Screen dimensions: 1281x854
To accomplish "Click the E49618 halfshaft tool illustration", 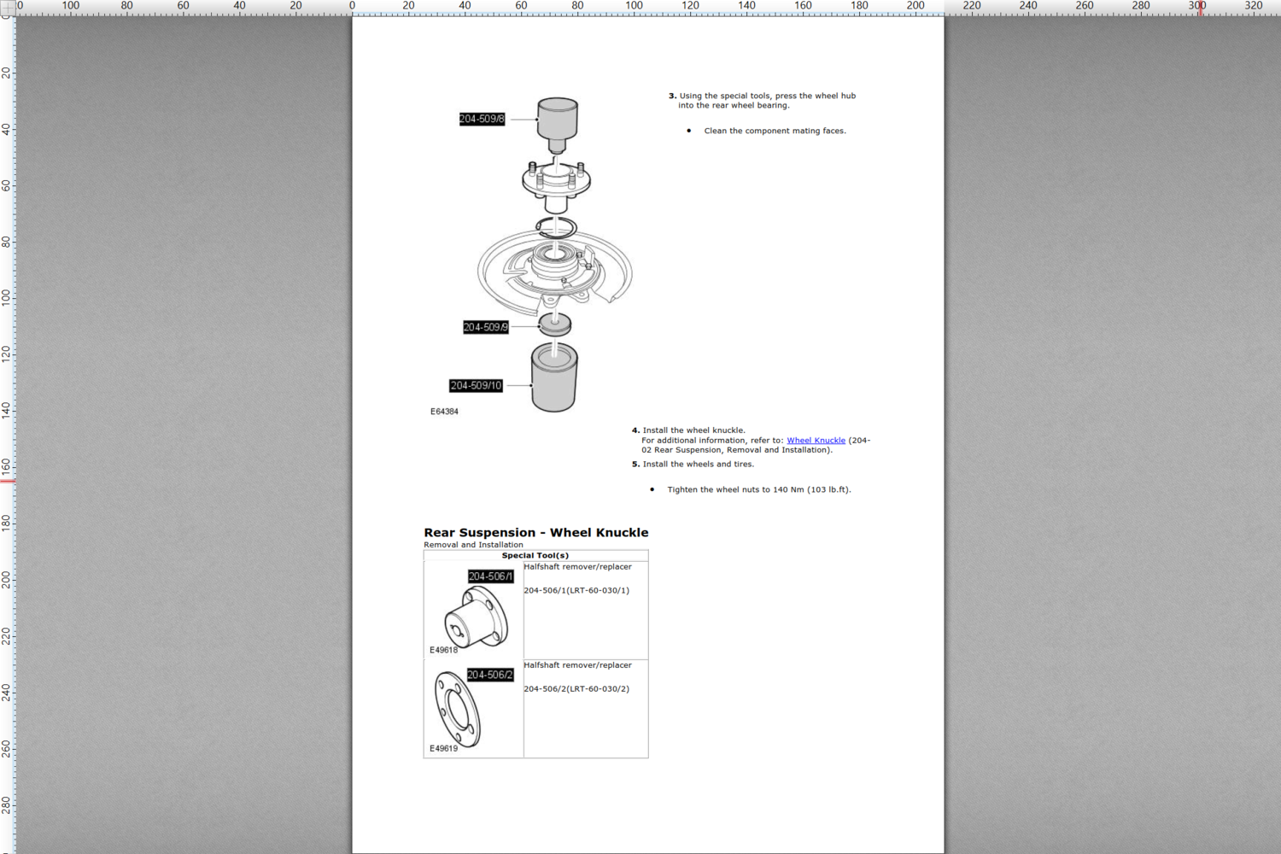I will [x=477, y=617].
